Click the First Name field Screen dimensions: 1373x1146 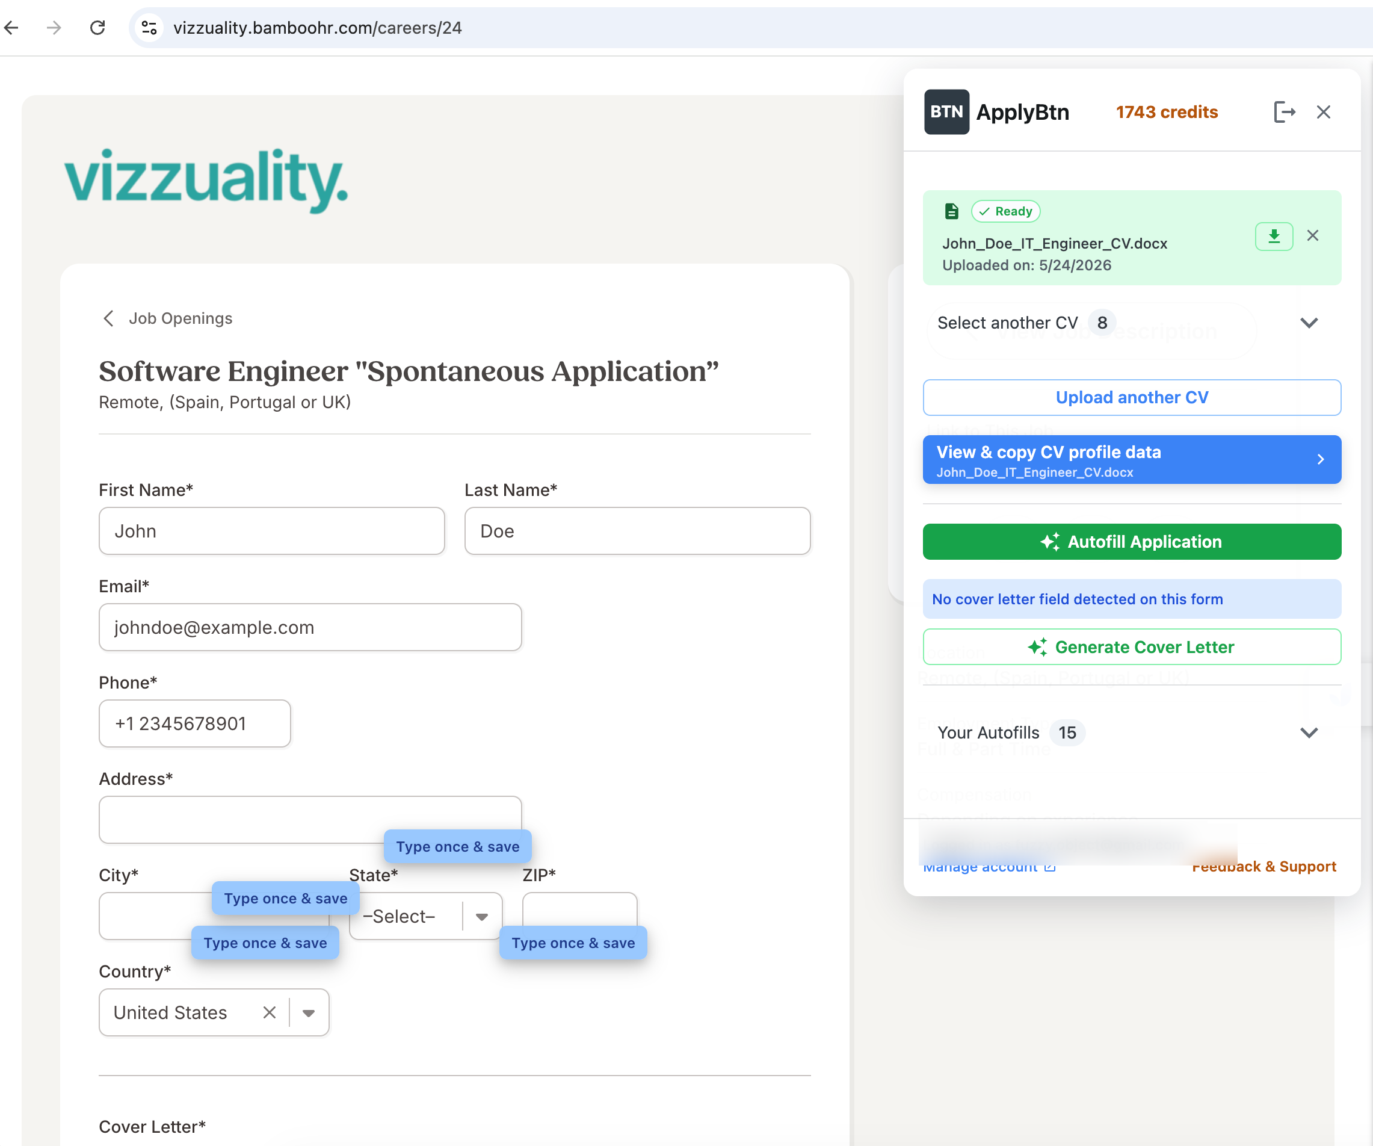[272, 531]
